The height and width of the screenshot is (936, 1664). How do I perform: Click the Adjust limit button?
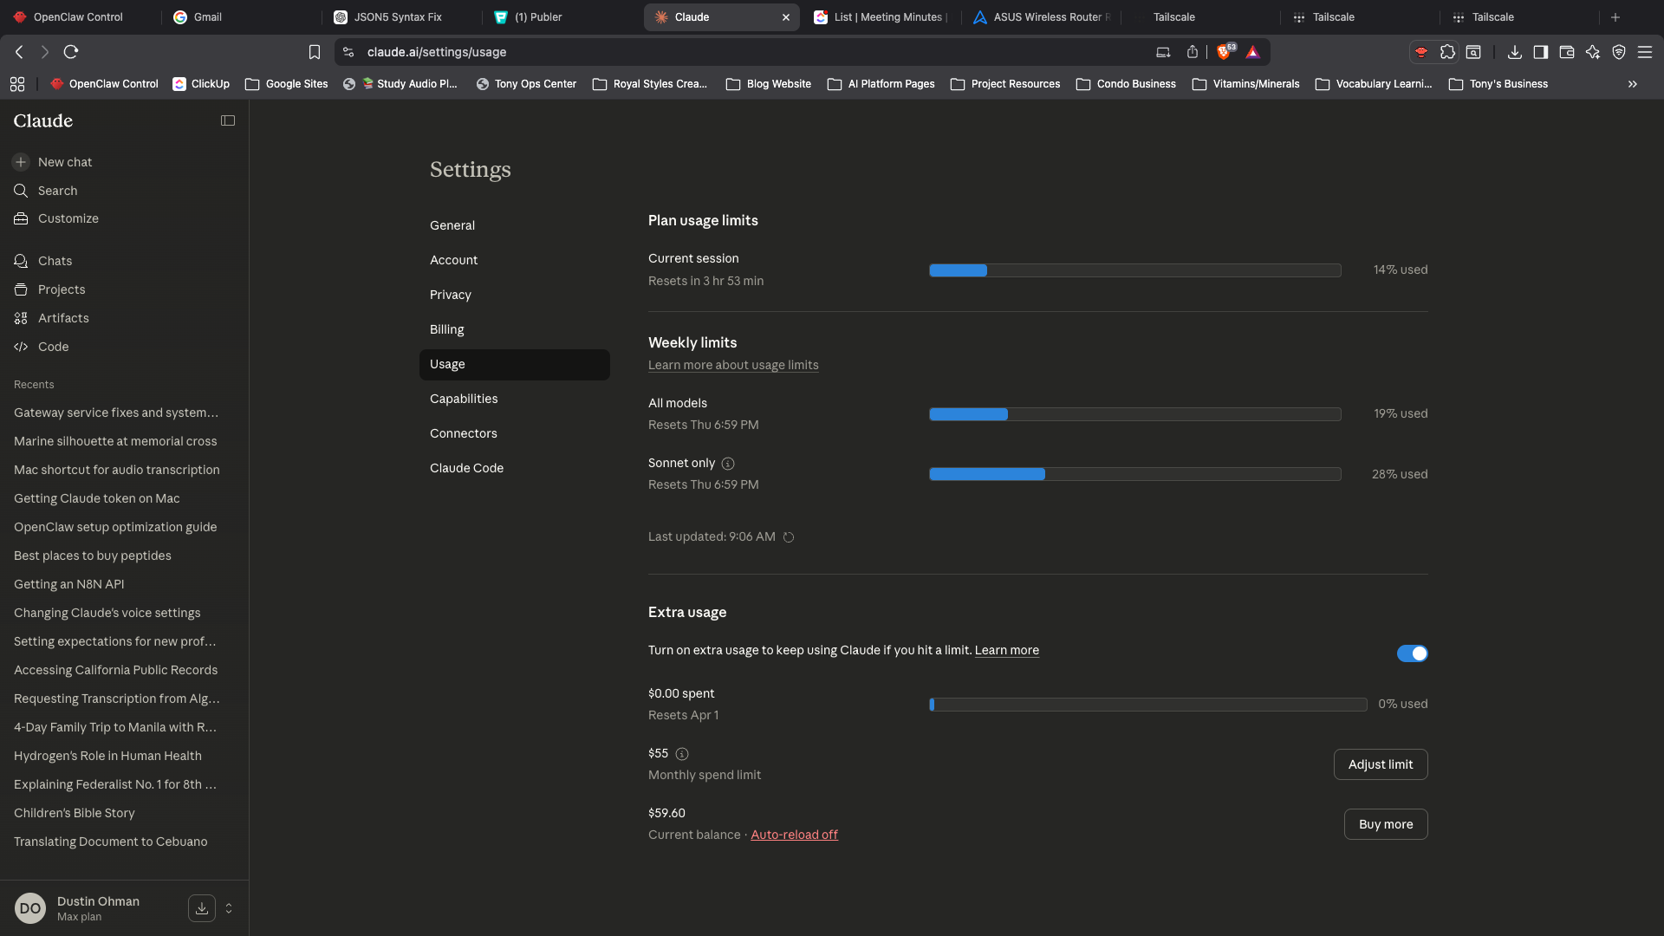click(x=1380, y=764)
